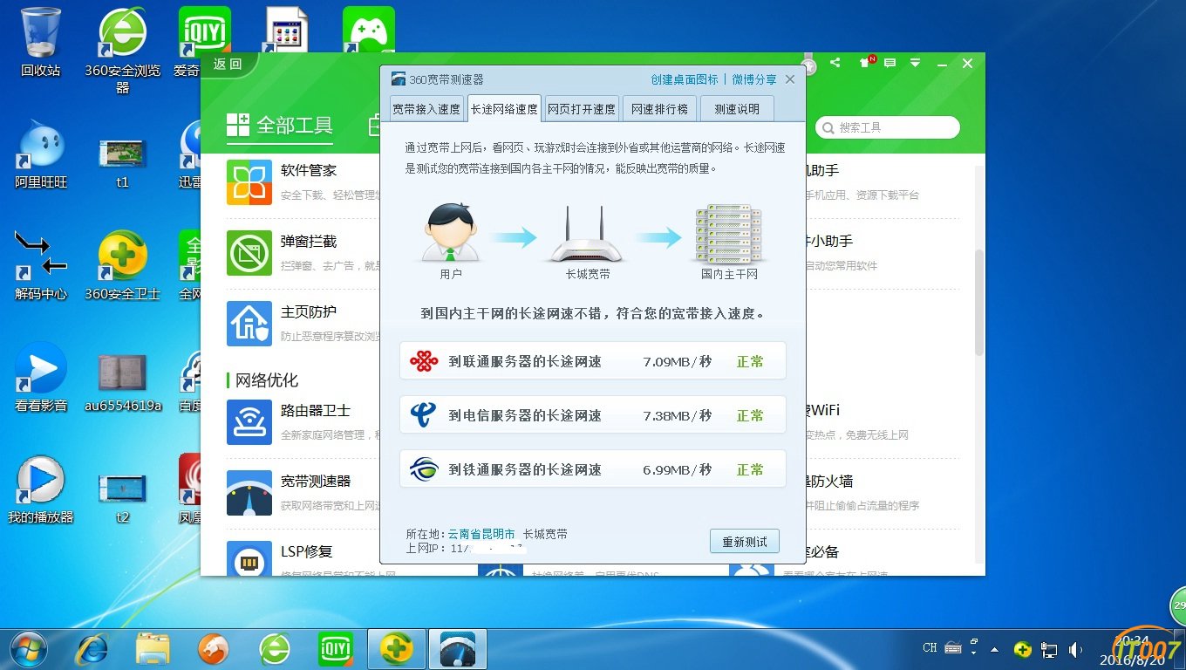Launch Internet Explorer from taskbar
This screenshot has width=1186, height=670.
92,649
